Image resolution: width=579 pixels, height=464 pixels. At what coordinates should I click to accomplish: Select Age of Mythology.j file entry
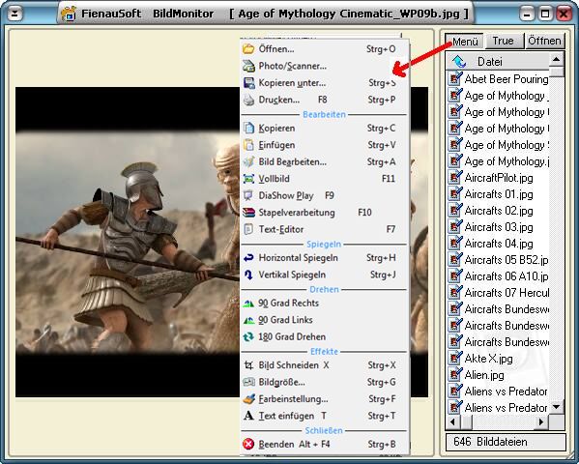(x=498, y=161)
